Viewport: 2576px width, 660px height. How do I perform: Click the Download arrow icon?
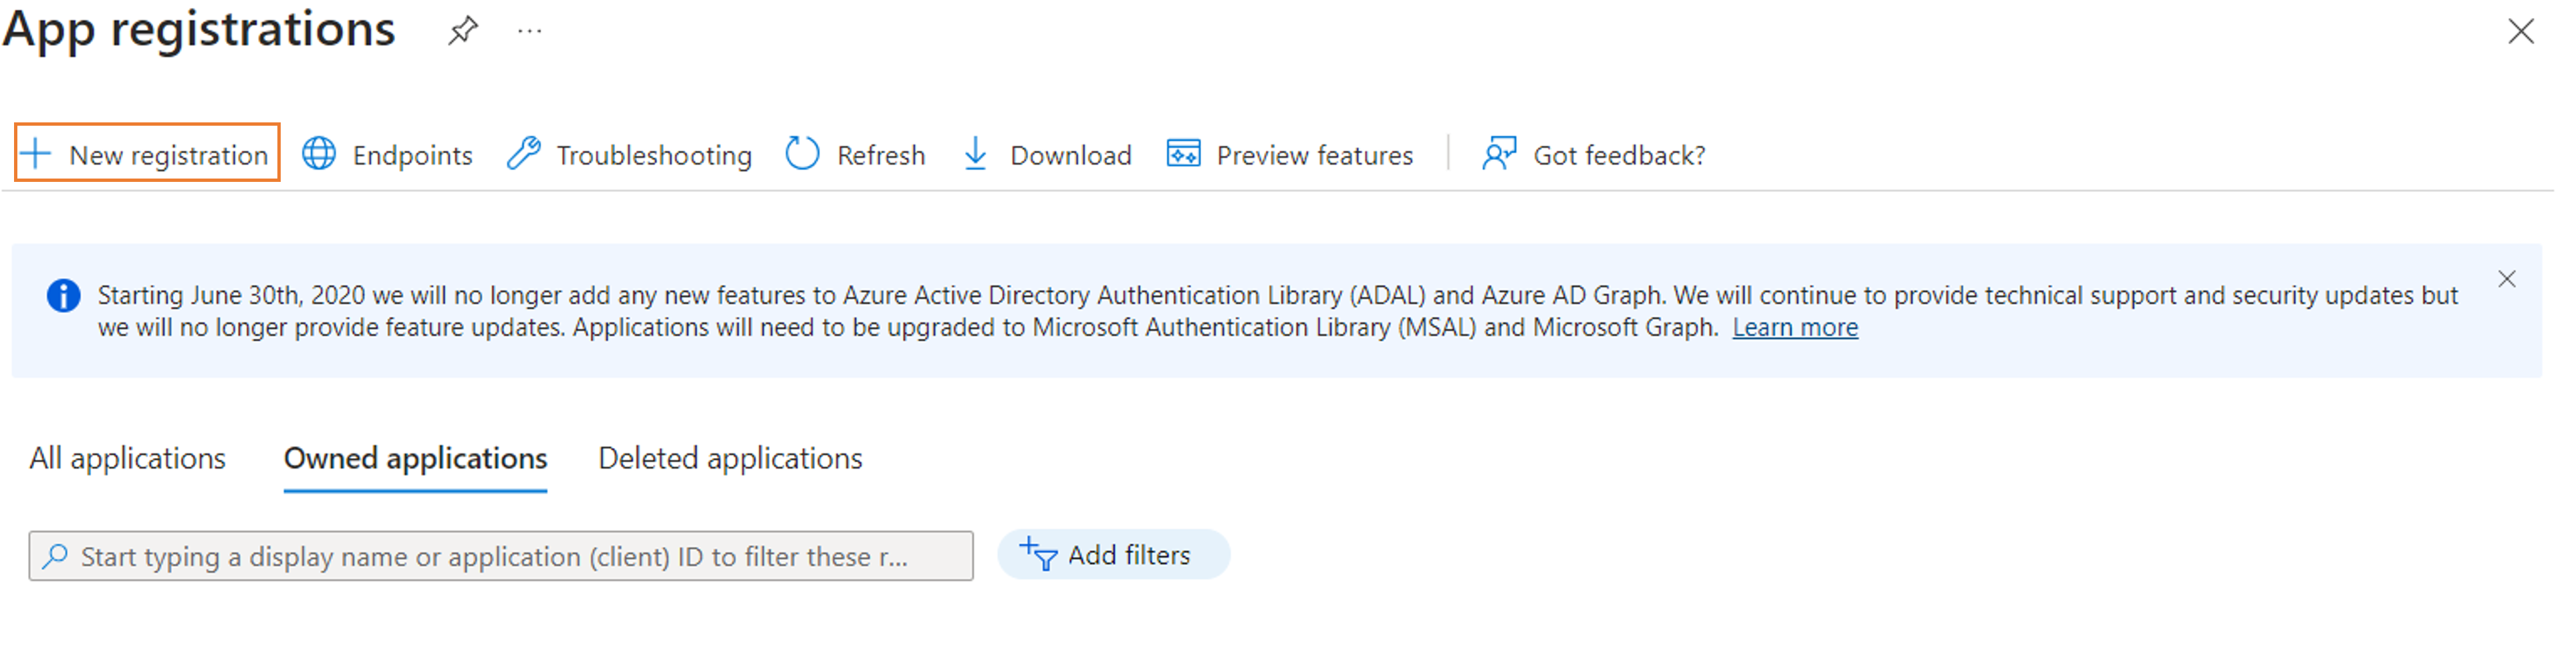(975, 154)
